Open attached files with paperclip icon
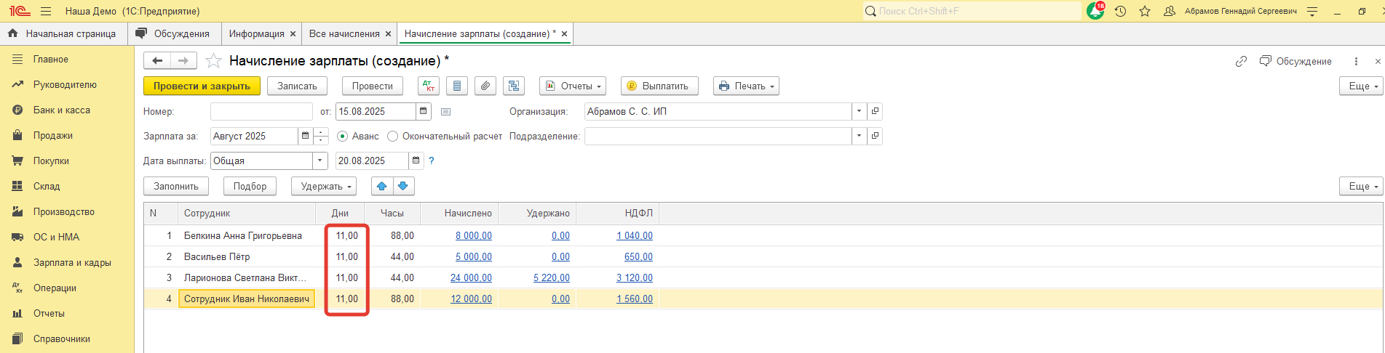The width and height of the screenshot is (1385, 353). click(x=485, y=86)
